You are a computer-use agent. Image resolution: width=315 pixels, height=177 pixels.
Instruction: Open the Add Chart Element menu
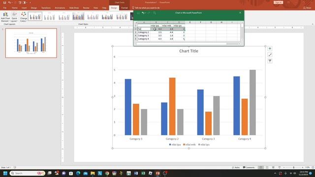tap(5, 17)
